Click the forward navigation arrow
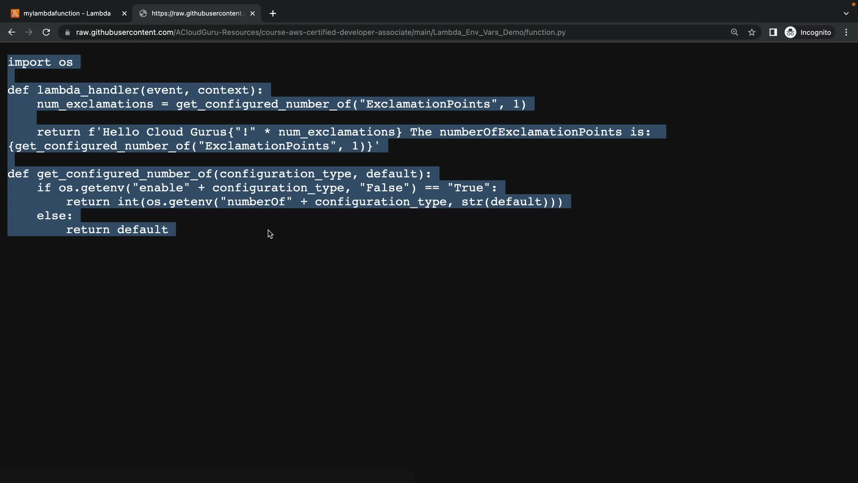Image resolution: width=858 pixels, height=483 pixels. (x=29, y=32)
